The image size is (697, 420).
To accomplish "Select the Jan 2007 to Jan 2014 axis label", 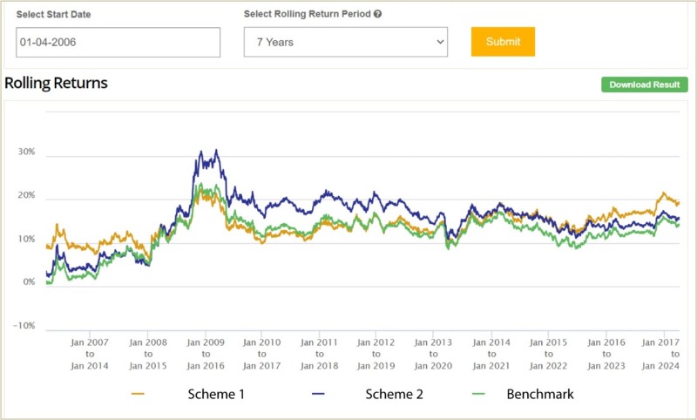I will click(x=91, y=355).
